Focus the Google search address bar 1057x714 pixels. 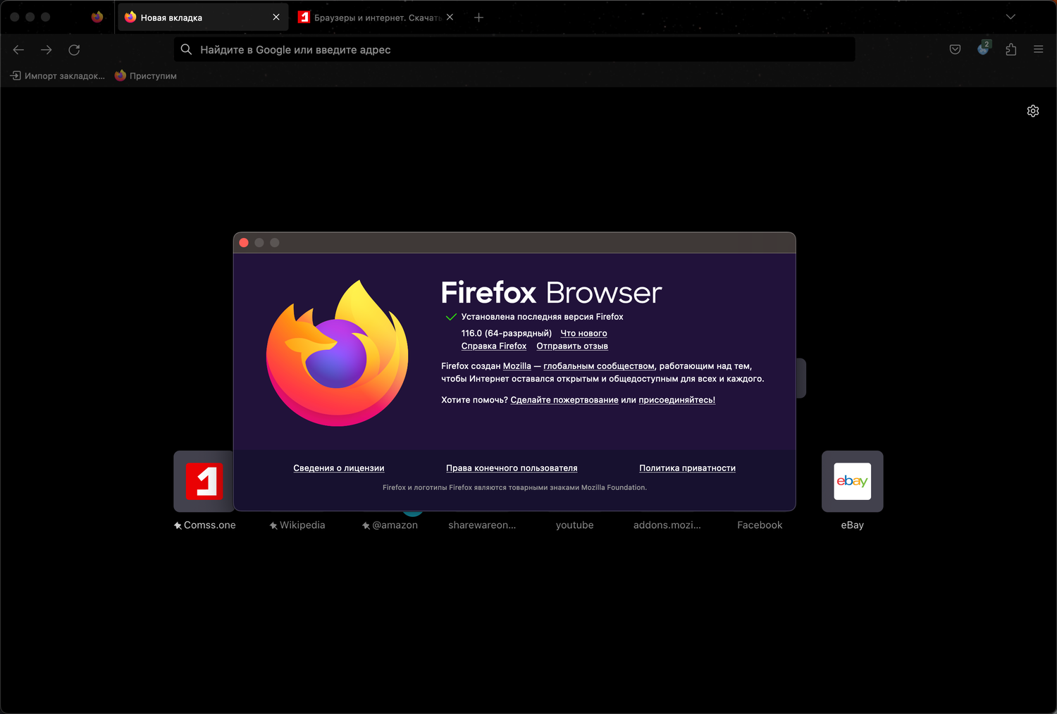click(x=514, y=49)
